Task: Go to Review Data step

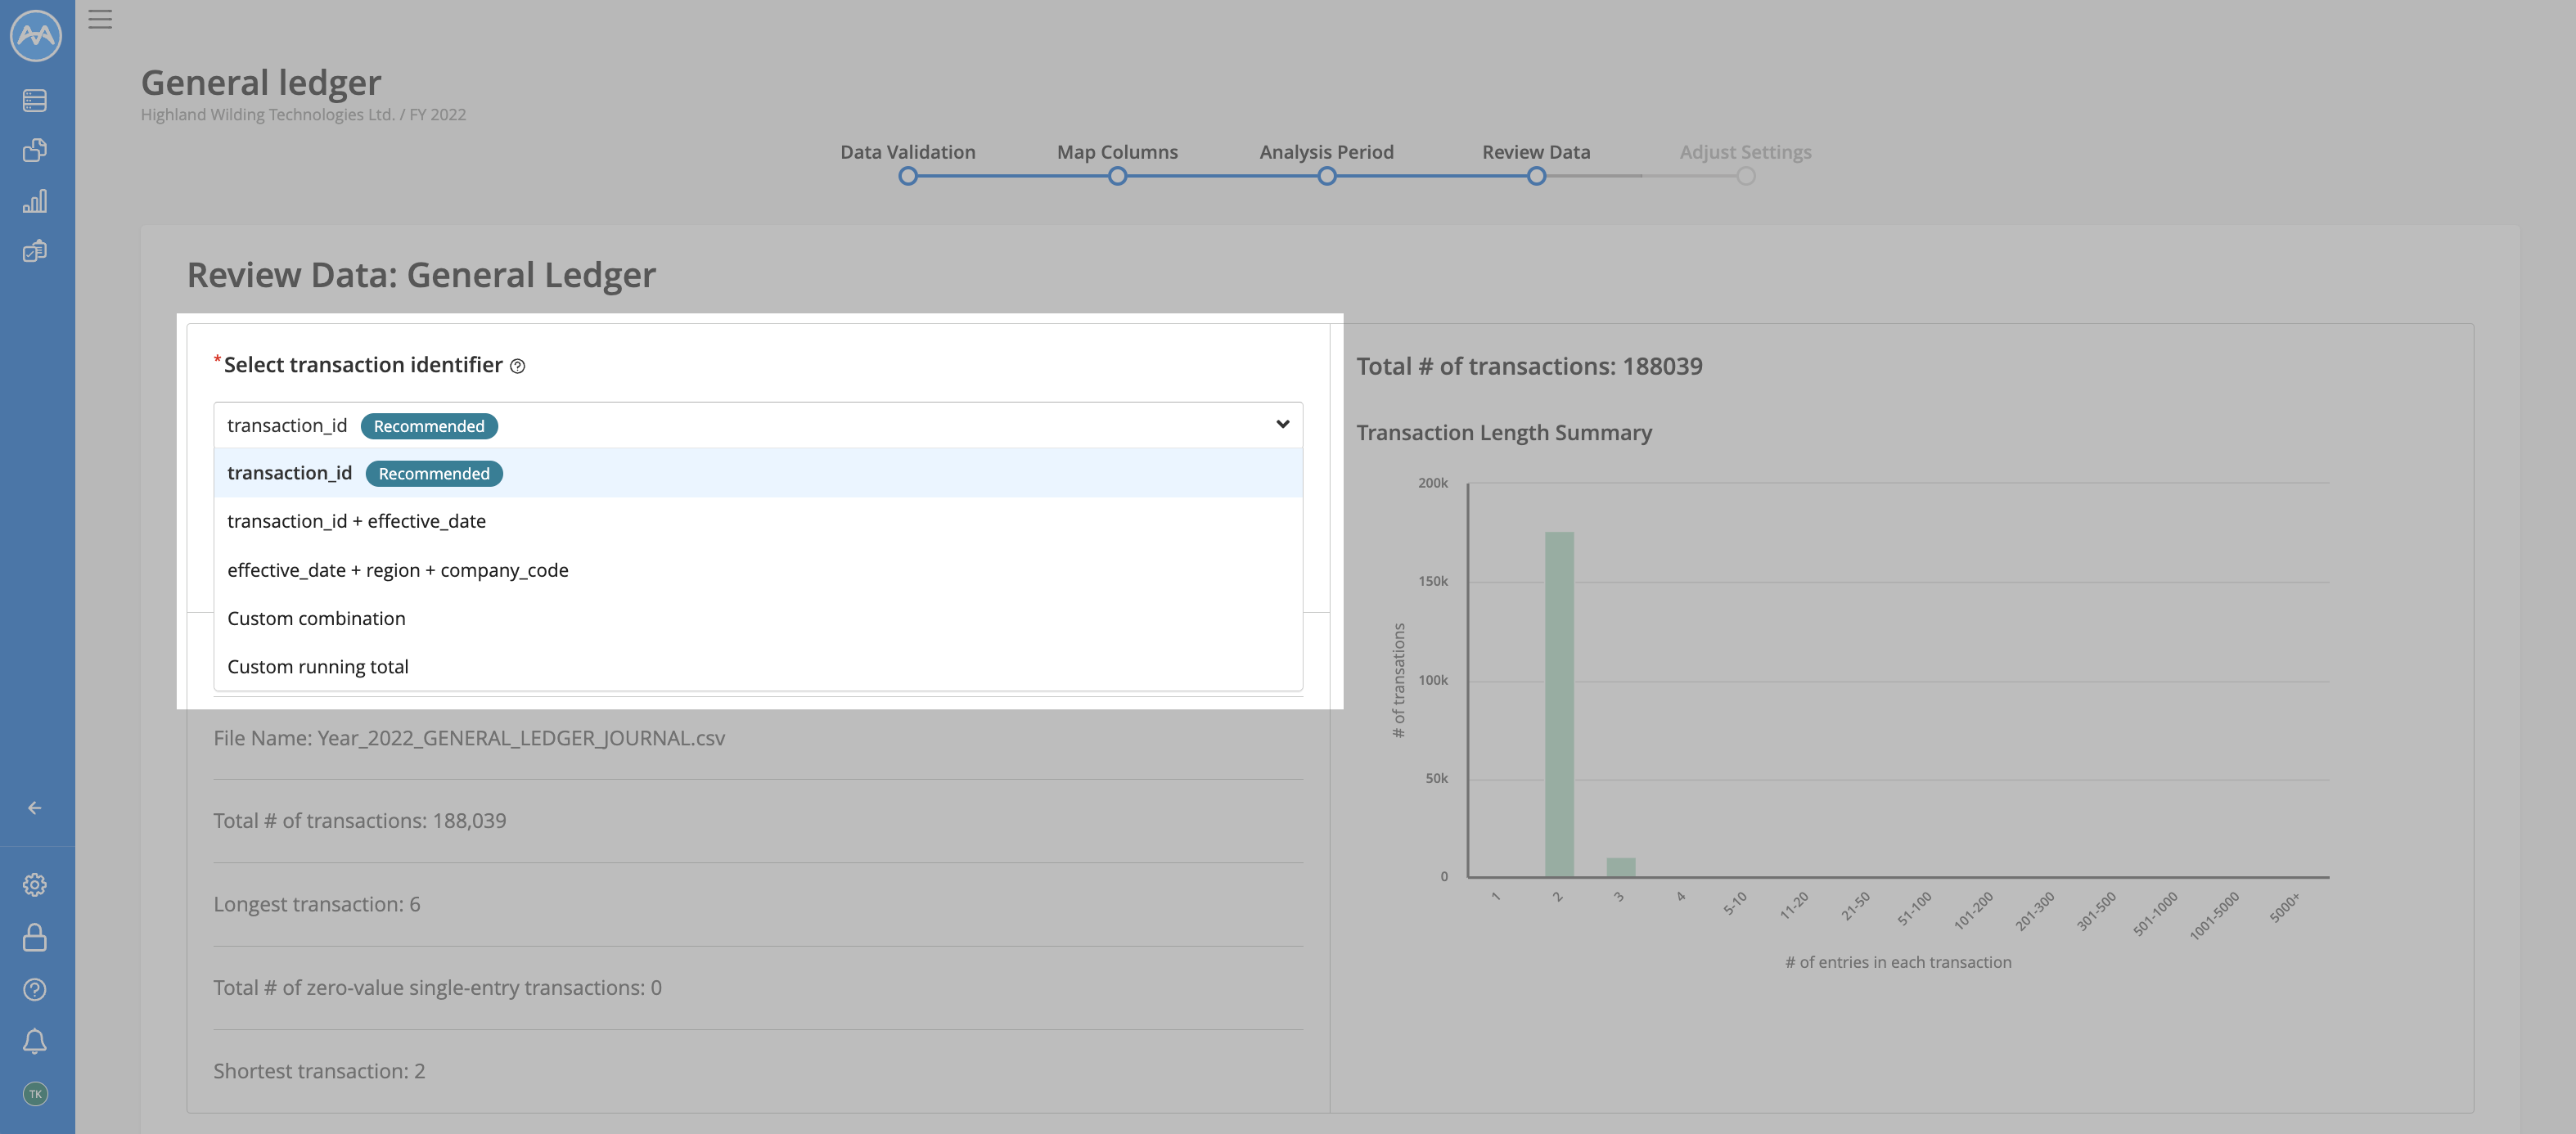Action: 1536,152
